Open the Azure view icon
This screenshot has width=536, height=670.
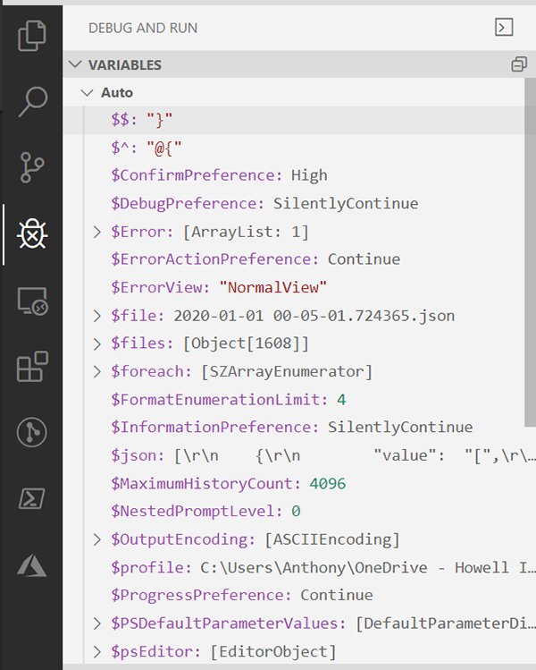(31, 566)
